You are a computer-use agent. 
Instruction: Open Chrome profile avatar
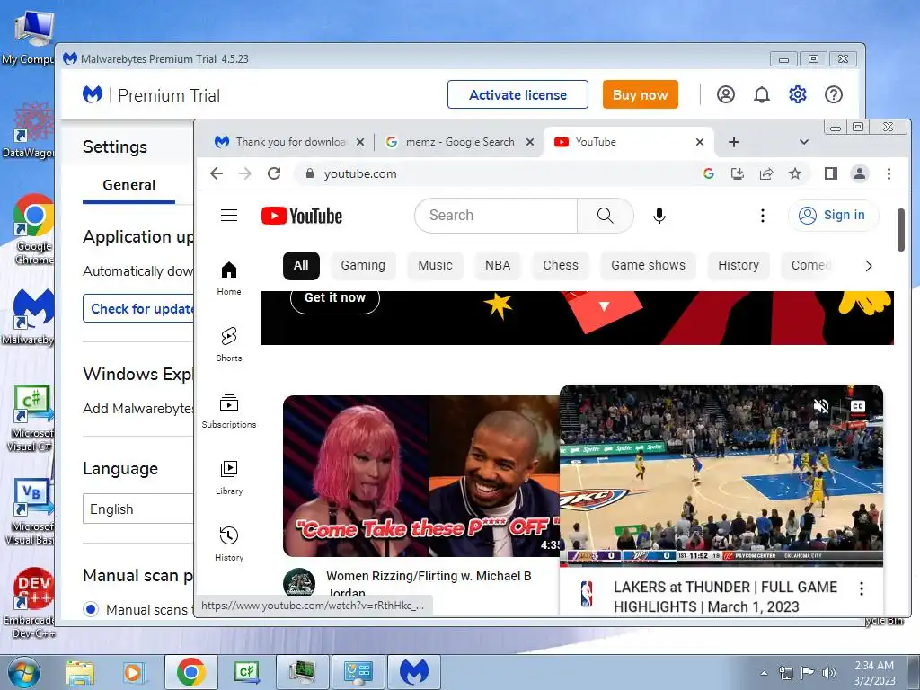pos(860,173)
